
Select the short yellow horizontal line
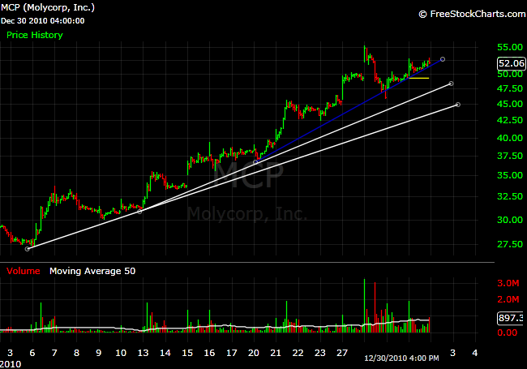coord(419,79)
